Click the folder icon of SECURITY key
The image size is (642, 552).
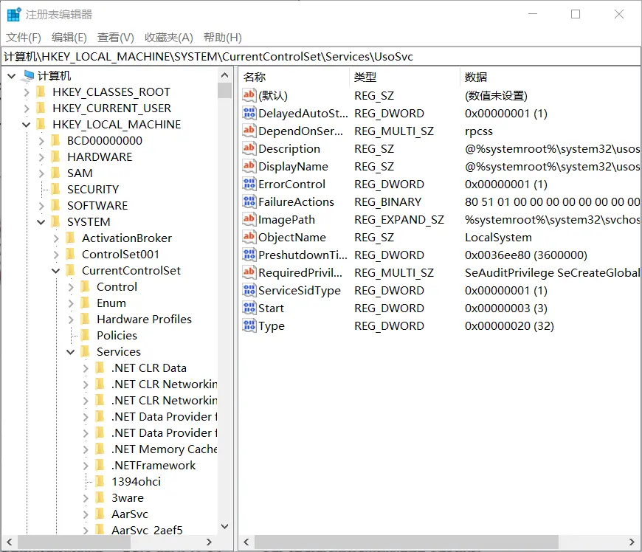[55, 189]
